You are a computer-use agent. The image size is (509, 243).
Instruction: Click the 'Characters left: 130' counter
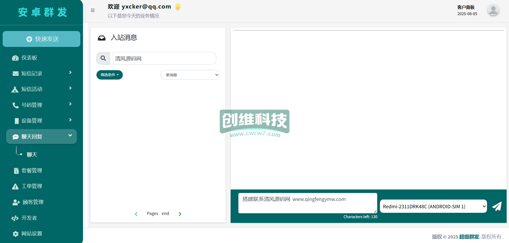360,217
